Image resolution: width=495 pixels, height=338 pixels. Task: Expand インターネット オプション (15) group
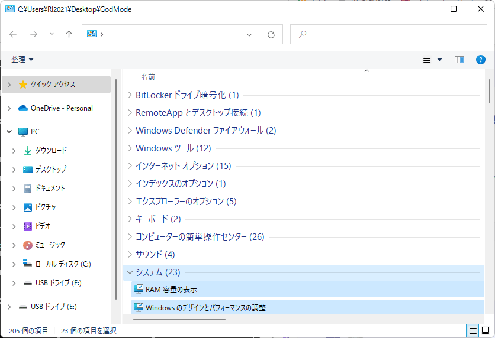130,165
